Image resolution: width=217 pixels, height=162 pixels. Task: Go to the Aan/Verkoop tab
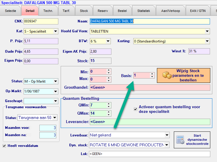[170, 11]
